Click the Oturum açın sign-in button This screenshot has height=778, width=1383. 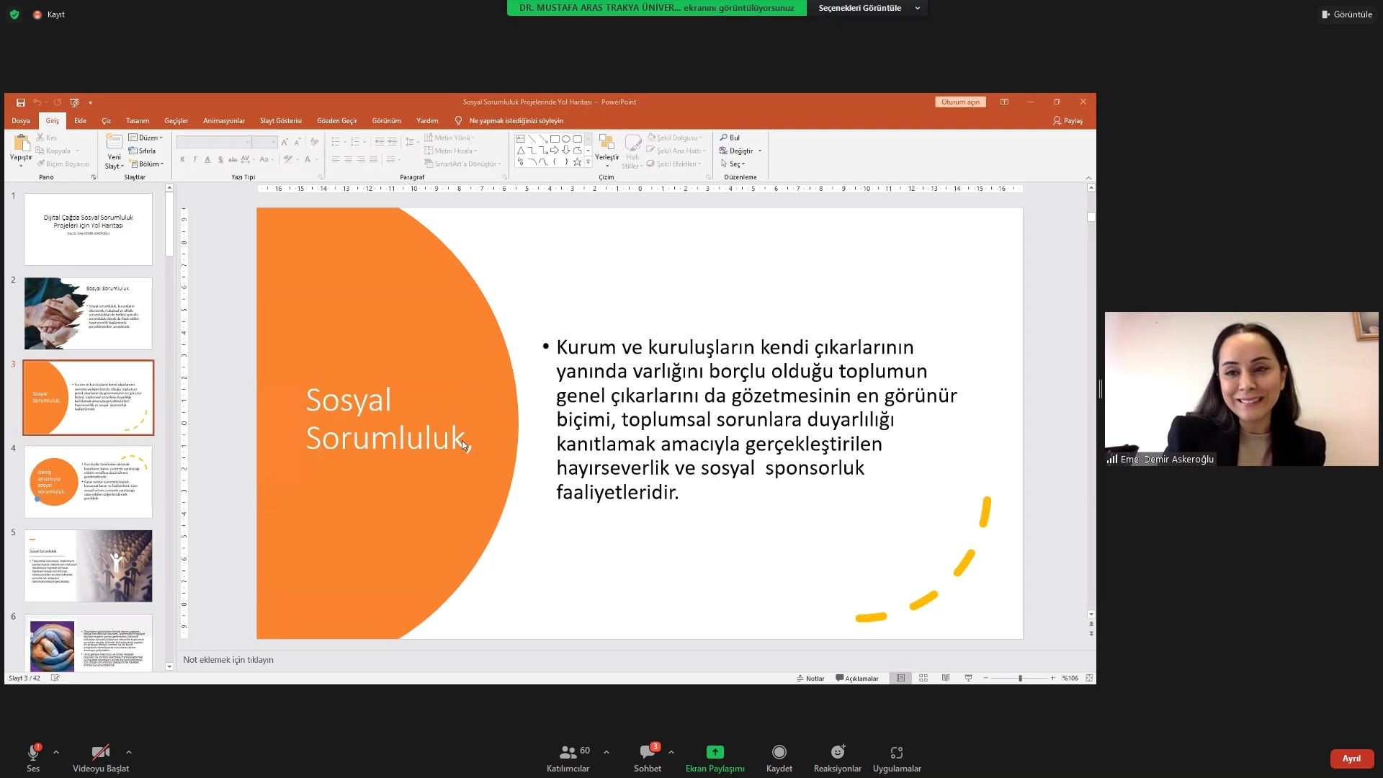(960, 102)
